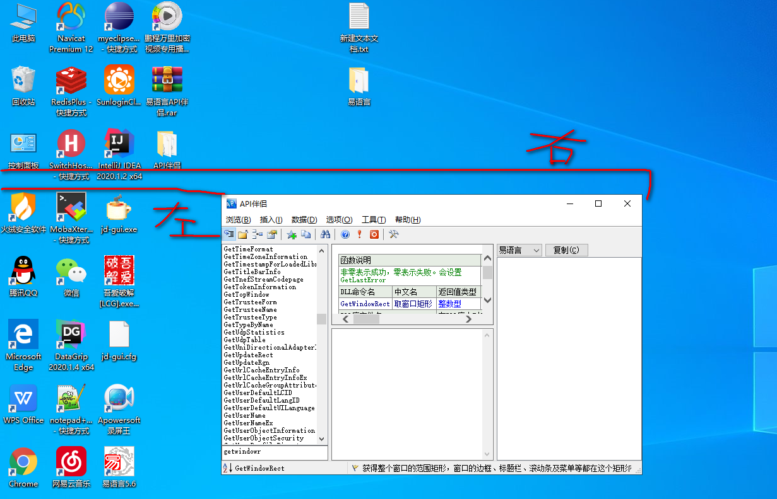
Task: Open the 工具(T) menu
Action: point(373,220)
